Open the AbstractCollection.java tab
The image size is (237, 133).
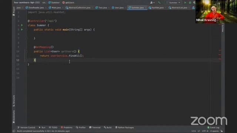pos(78,7)
